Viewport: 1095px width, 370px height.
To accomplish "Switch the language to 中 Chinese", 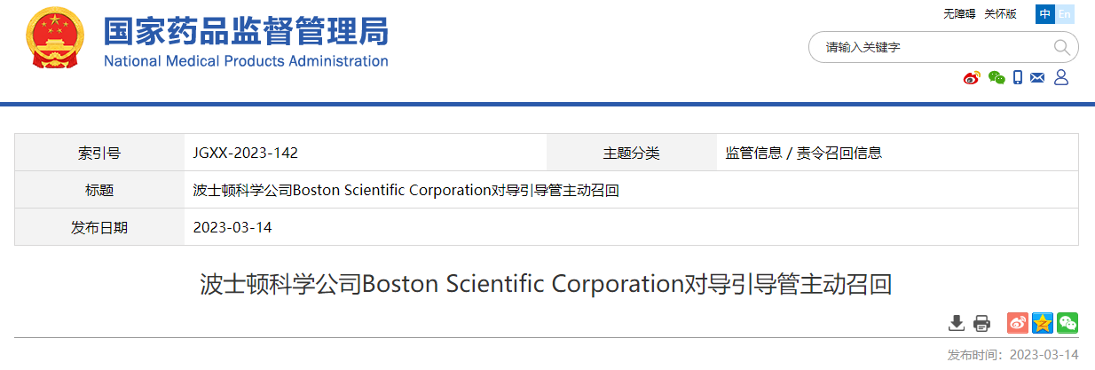I will pos(1045,14).
